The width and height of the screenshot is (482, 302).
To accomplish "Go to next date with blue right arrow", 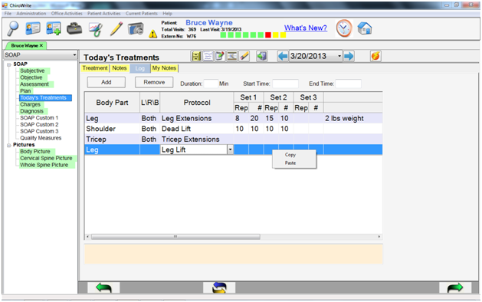I will click(x=349, y=56).
